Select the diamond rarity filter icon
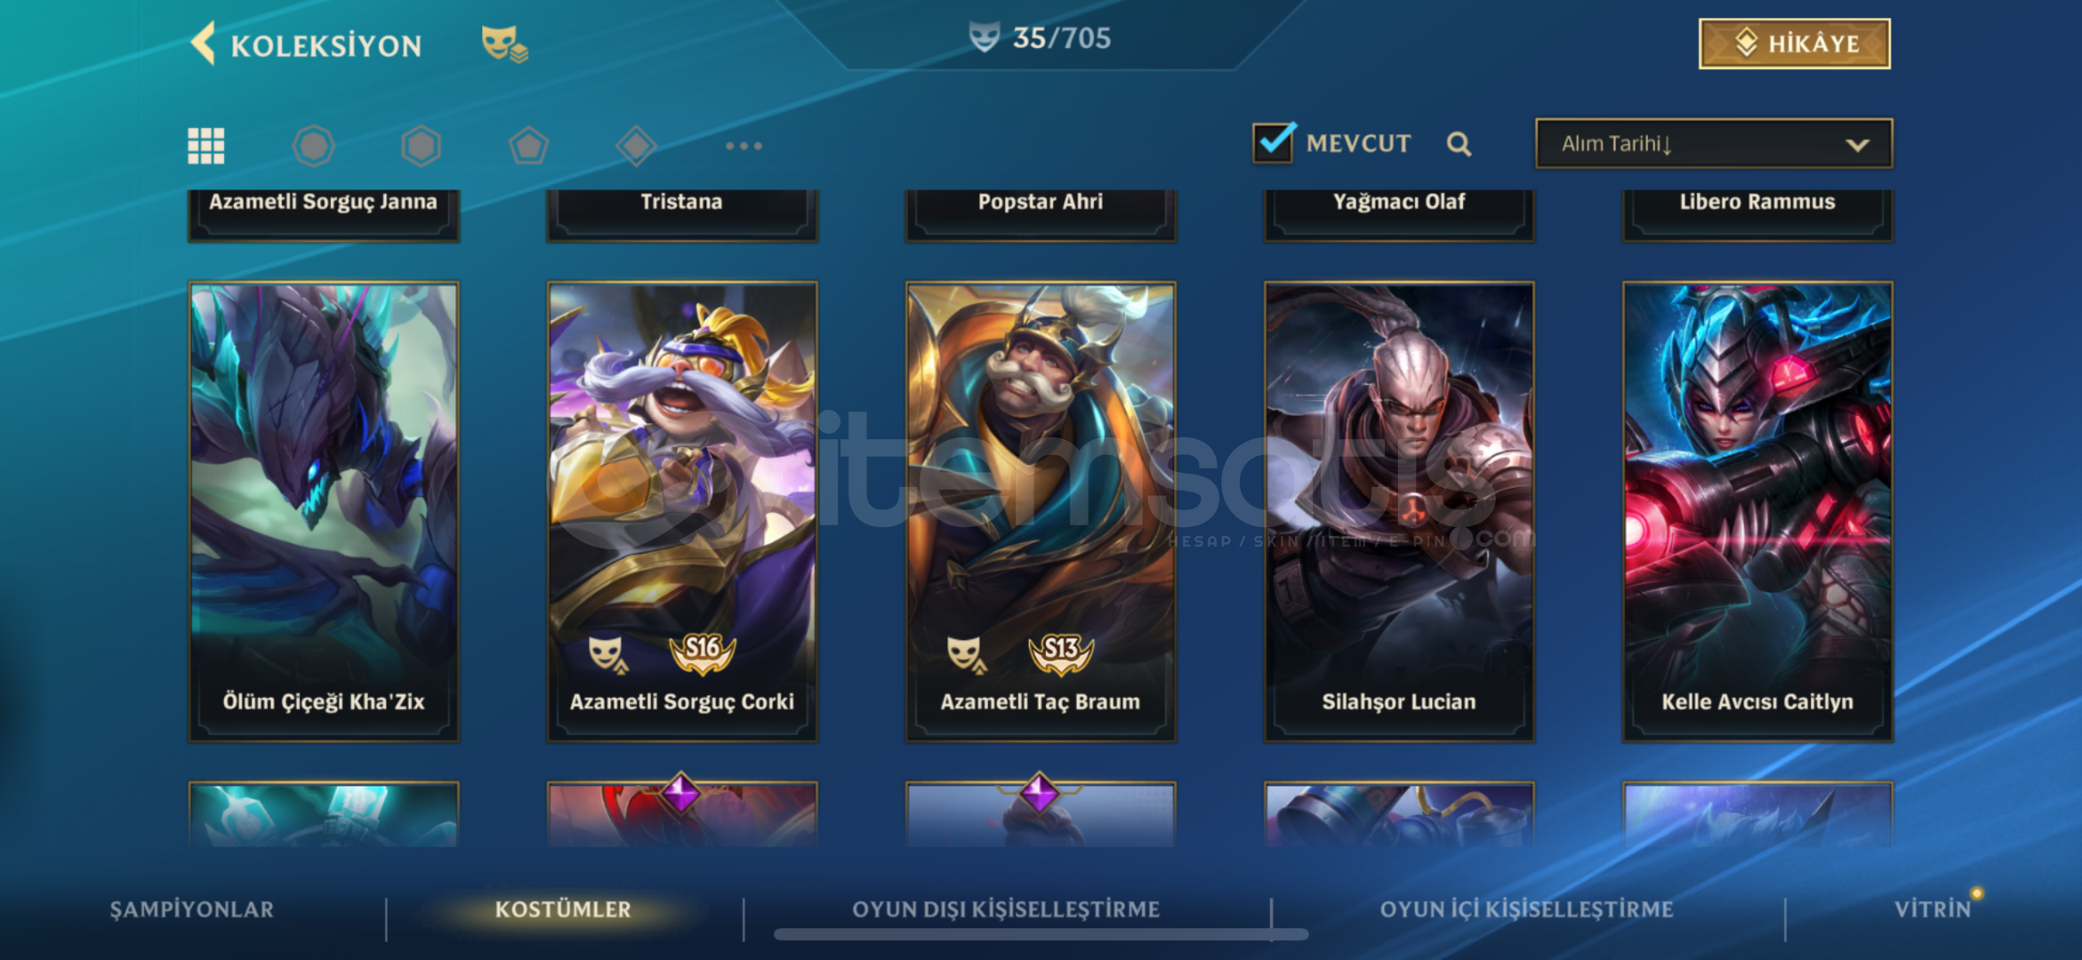The width and height of the screenshot is (2082, 960). click(636, 146)
